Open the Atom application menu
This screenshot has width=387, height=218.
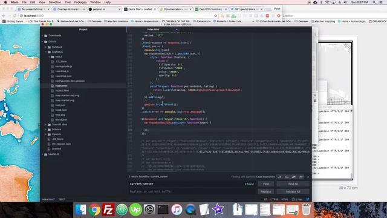(15, 2)
